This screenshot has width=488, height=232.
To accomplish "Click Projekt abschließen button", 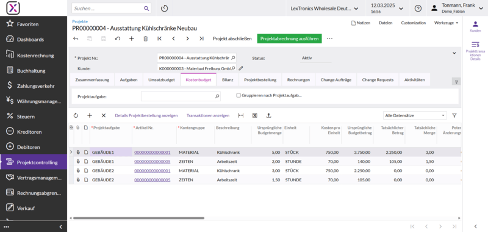I will (x=232, y=38).
